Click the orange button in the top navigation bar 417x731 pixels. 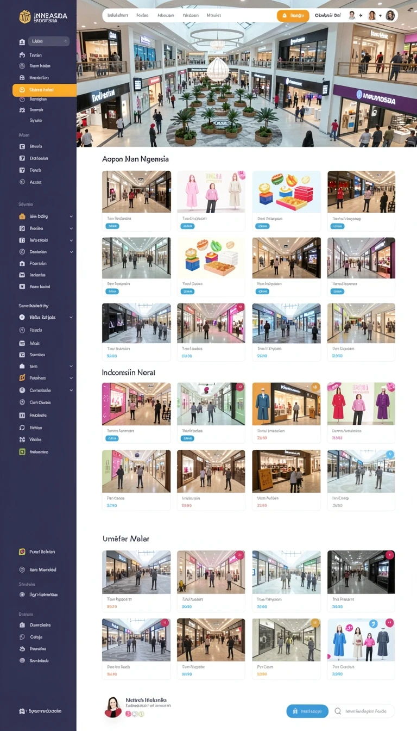click(x=293, y=16)
